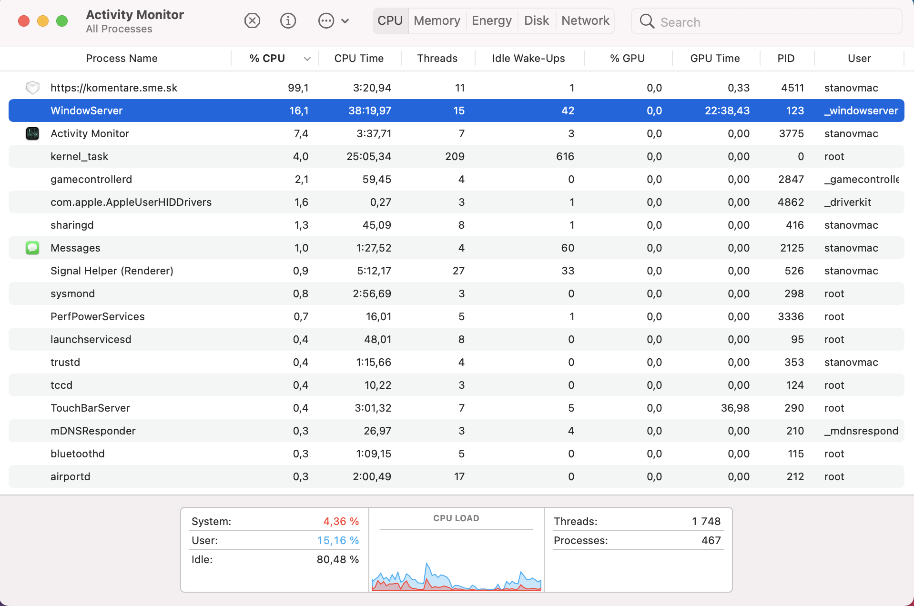The image size is (914, 606).
Task: Click the Activity Monitor icon in list
Action: [32, 133]
